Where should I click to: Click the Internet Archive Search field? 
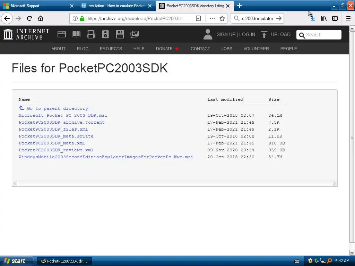319,35
